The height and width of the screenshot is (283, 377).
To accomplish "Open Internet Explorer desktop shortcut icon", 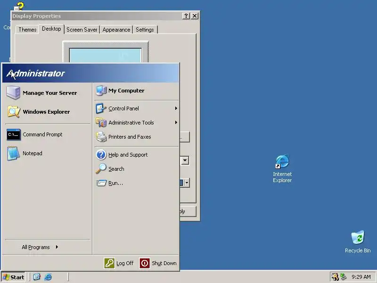I will pyautogui.click(x=282, y=161).
